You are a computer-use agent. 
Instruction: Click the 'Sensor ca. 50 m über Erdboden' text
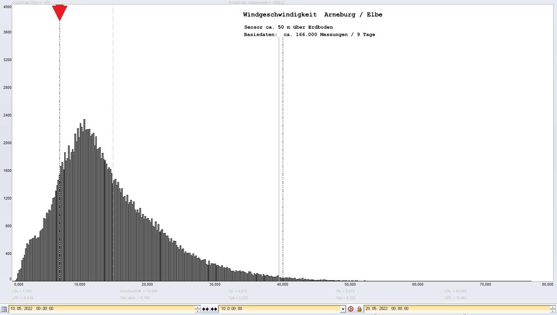[288, 27]
